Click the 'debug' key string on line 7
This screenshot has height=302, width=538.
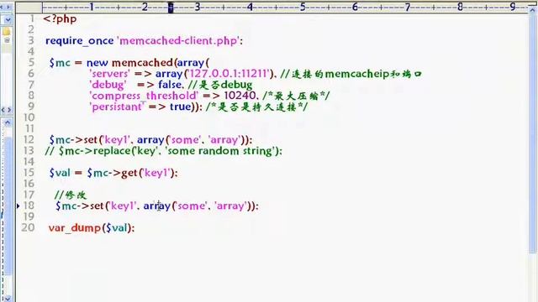[108, 85]
